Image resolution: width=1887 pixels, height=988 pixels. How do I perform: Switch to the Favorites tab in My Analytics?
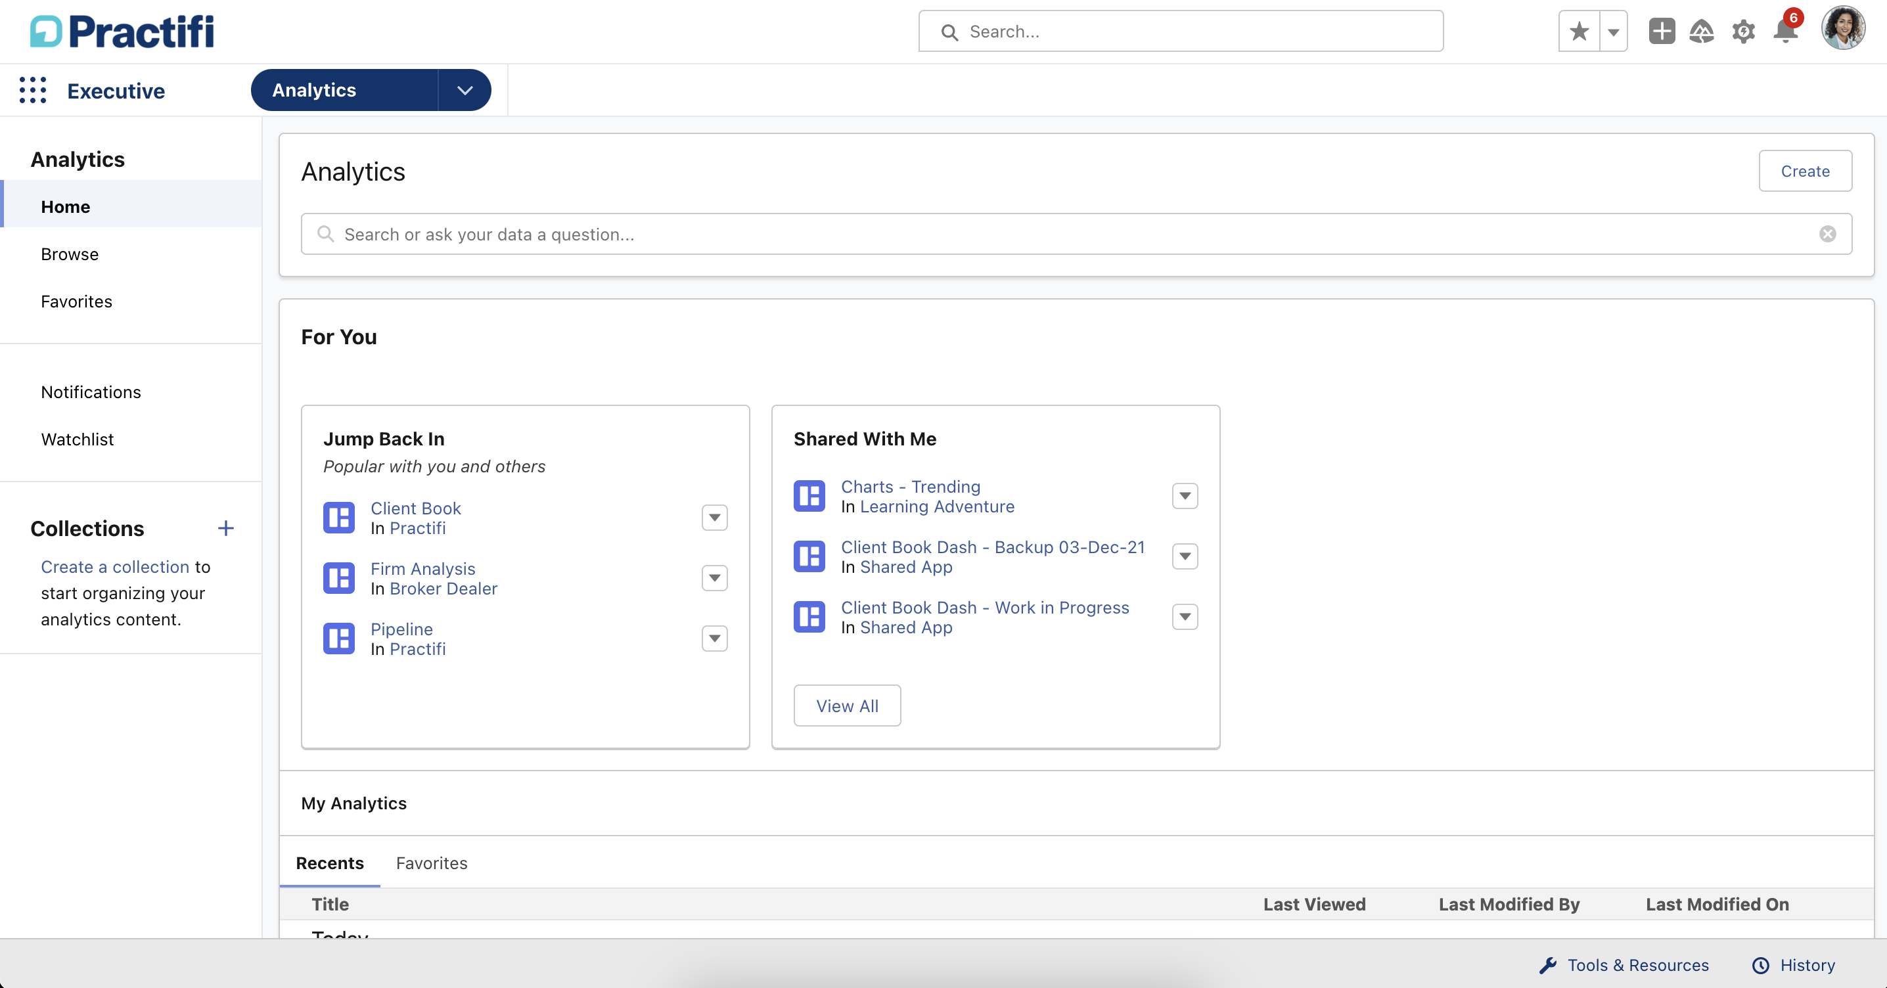pos(432,863)
